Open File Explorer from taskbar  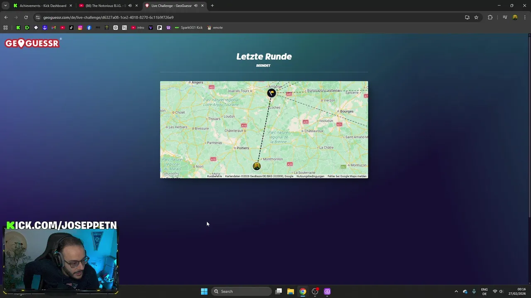(290, 291)
